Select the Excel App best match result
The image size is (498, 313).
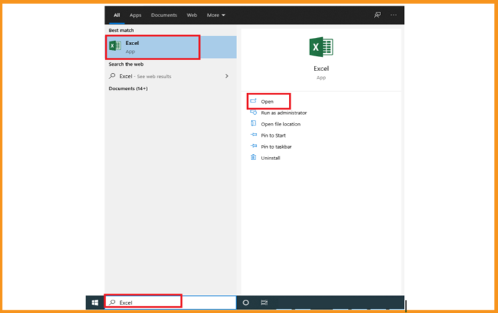[171, 47]
